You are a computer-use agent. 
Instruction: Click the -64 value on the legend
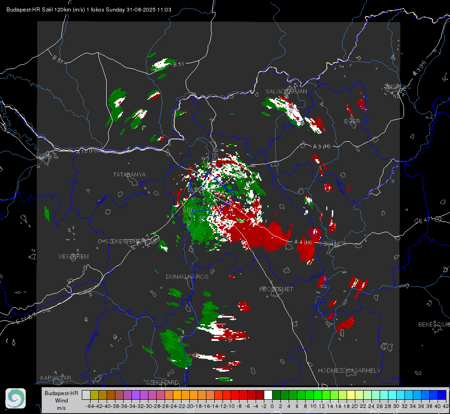coord(90,406)
